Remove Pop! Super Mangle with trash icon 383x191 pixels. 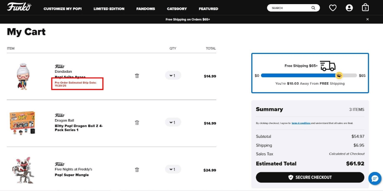click(137, 170)
